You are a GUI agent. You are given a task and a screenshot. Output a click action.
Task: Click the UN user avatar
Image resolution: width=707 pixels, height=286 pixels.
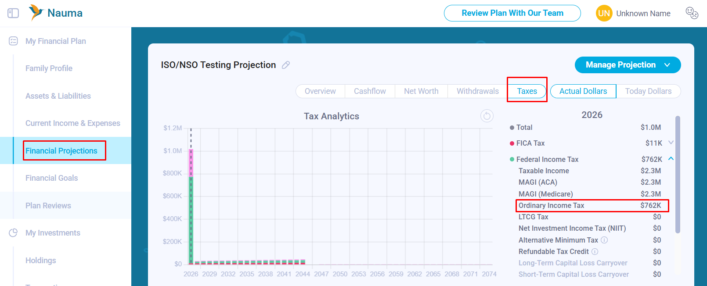604,13
